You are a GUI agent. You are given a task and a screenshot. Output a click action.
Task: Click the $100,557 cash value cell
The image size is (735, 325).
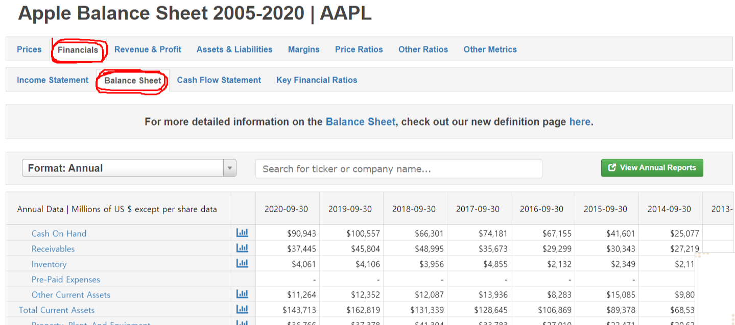pos(351,233)
